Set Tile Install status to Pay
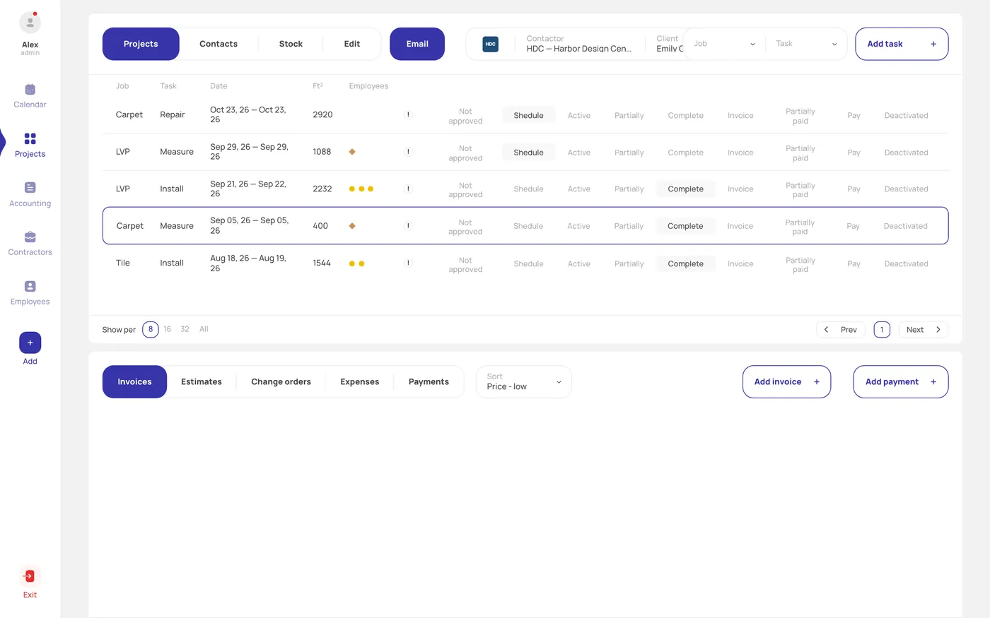This screenshot has width=990, height=618. pyautogui.click(x=854, y=264)
